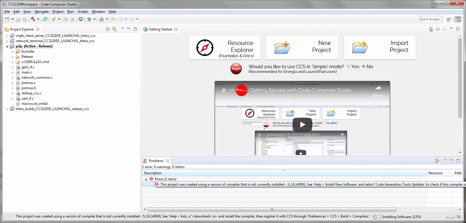Collapse the Errors (1 item) group

[146, 179]
